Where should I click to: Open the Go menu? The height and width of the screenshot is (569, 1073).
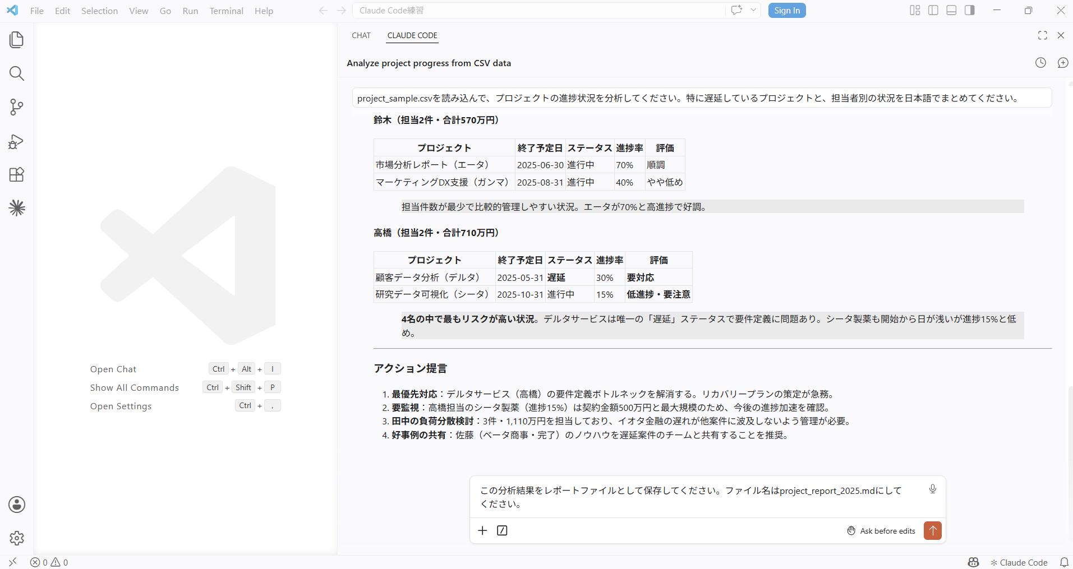point(165,11)
